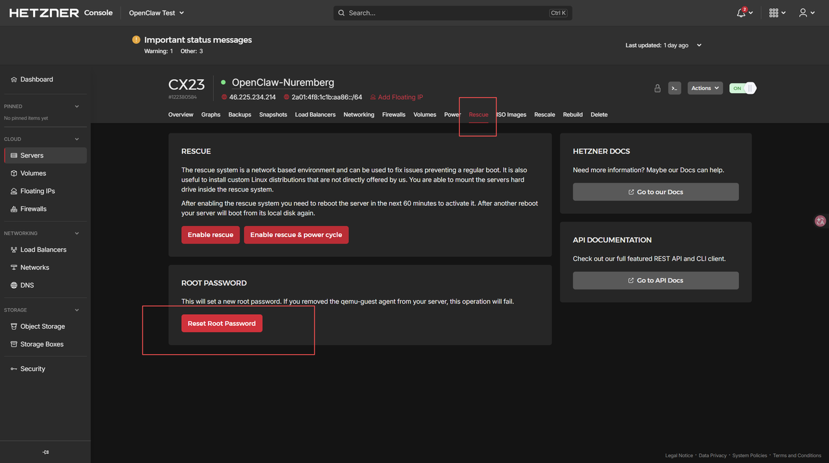Open the user account menu

click(x=803, y=13)
